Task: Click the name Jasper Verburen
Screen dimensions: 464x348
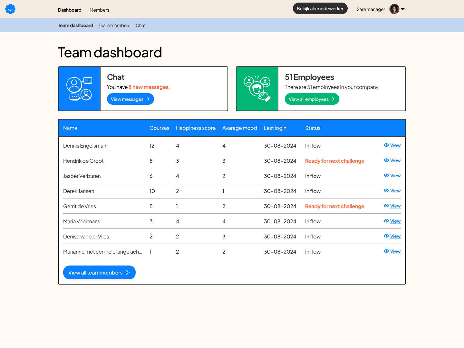Action: pos(82,176)
